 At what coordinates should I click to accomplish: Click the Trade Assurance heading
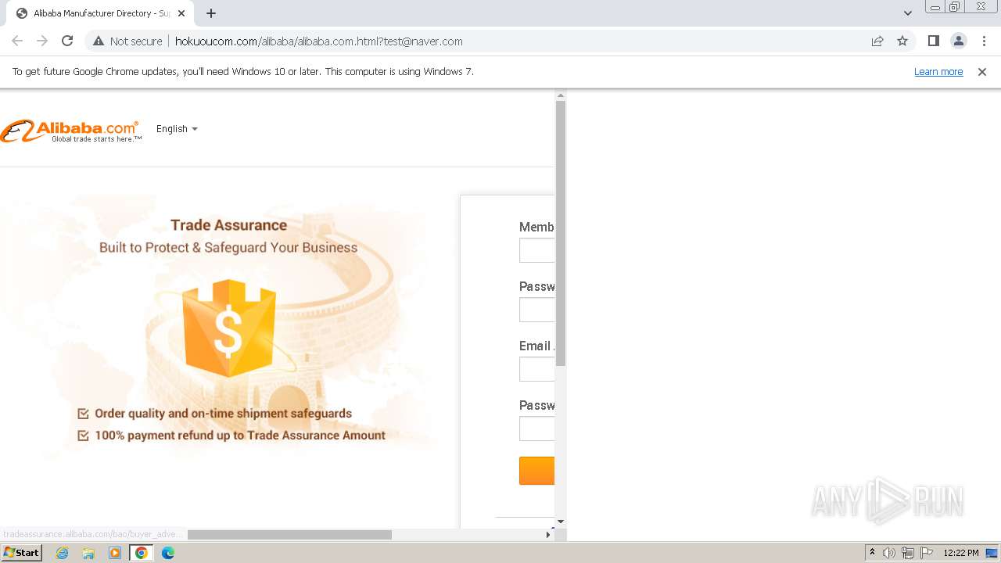(229, 225)
